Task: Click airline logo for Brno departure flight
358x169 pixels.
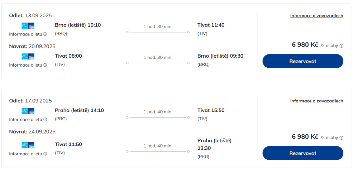Action: coord(28,26)
